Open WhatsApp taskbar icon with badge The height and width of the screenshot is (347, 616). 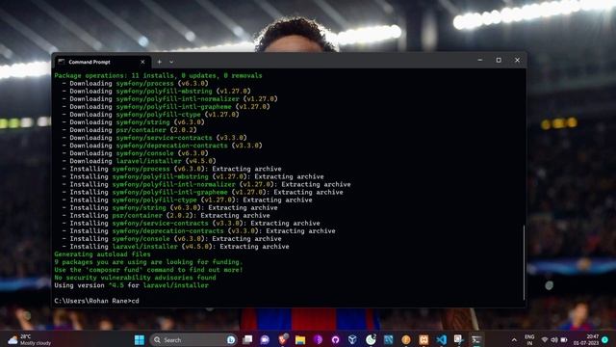[x=371, y=339]
